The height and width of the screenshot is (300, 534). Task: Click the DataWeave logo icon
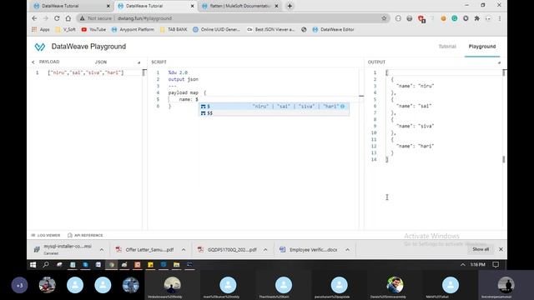tap(40, 47)
